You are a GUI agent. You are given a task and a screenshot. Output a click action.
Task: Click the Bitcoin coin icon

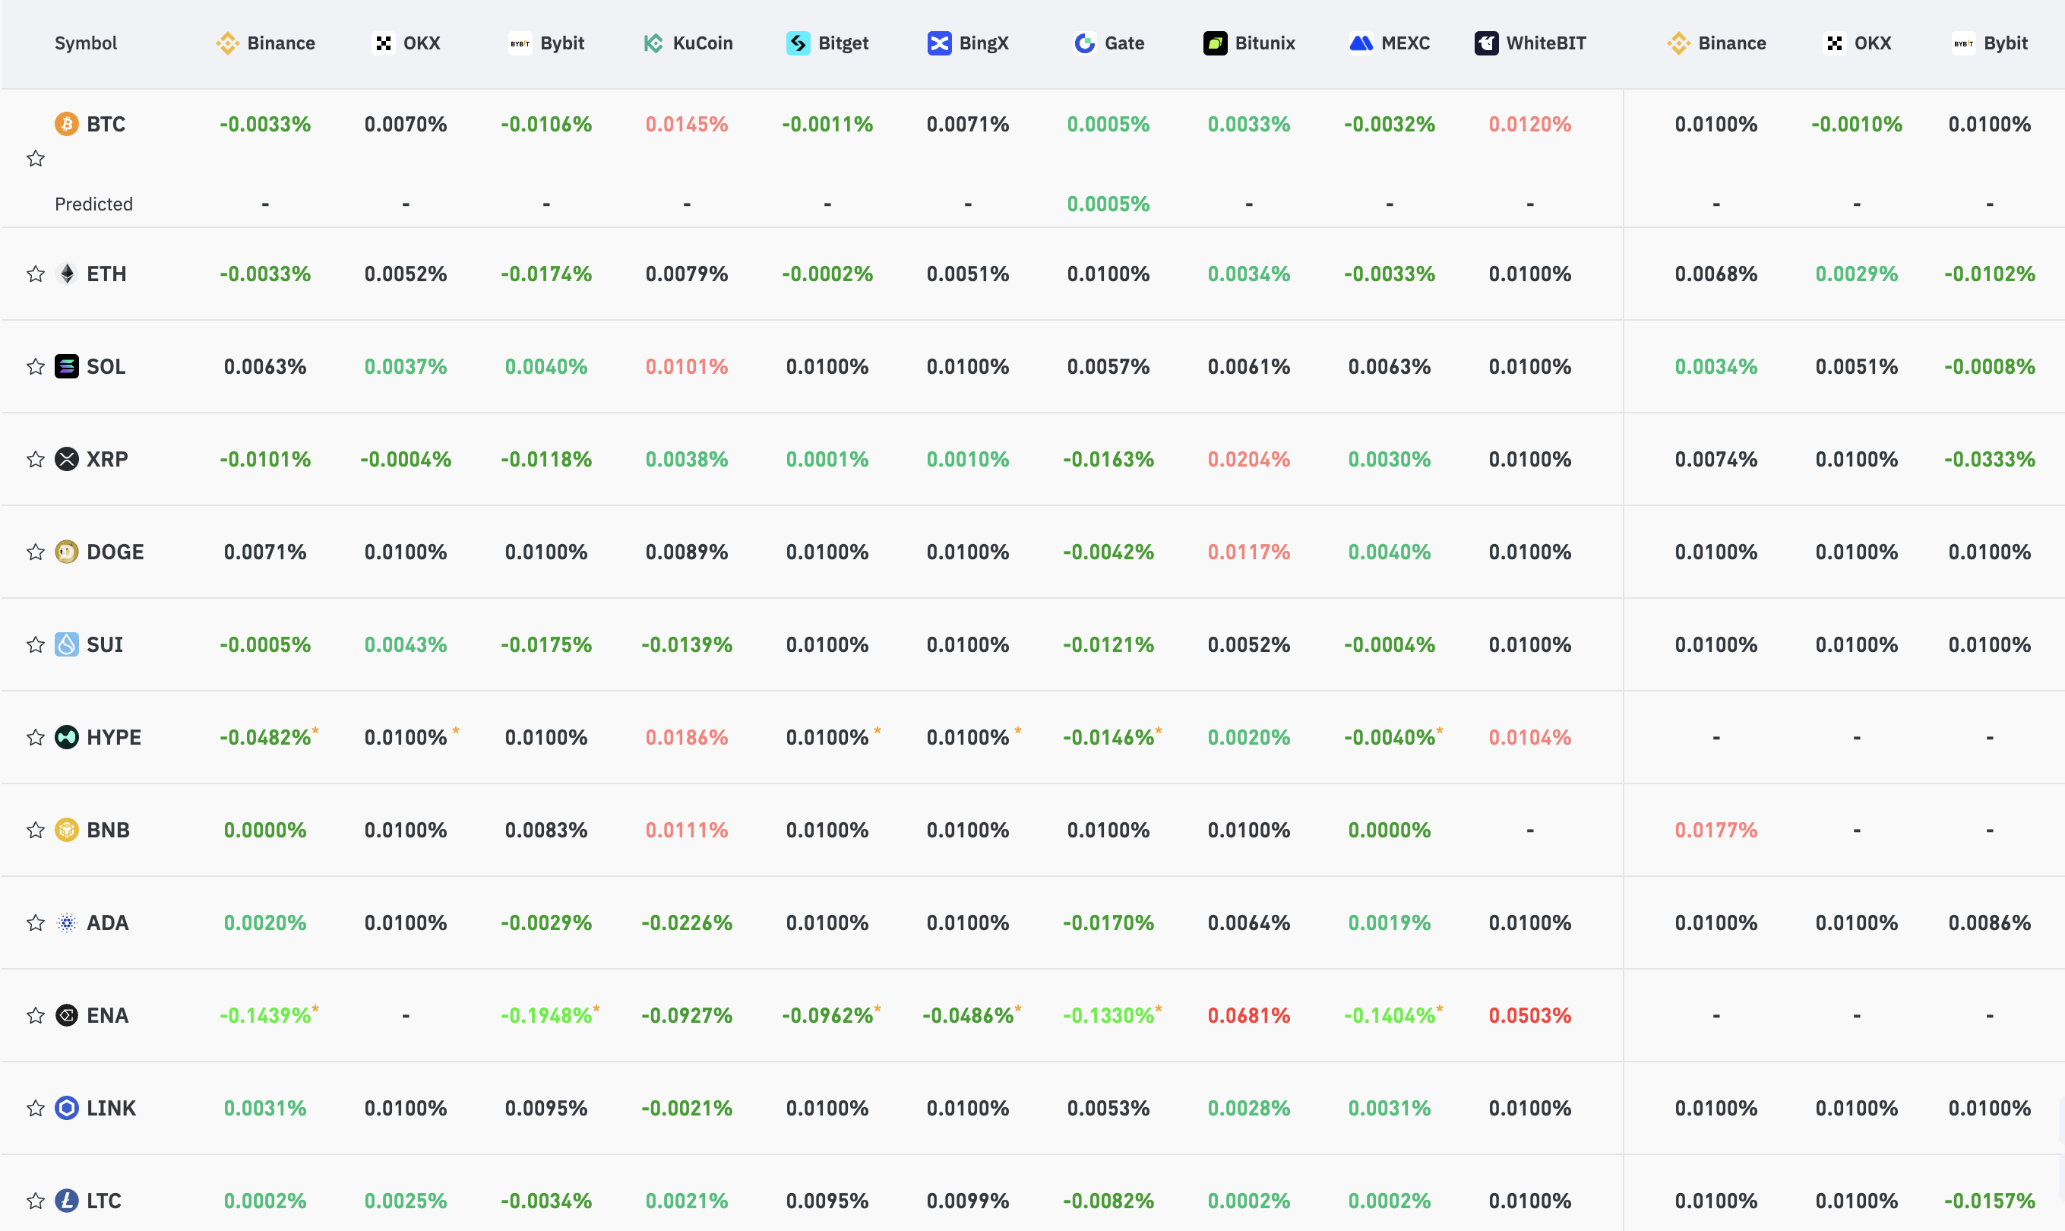66,125
